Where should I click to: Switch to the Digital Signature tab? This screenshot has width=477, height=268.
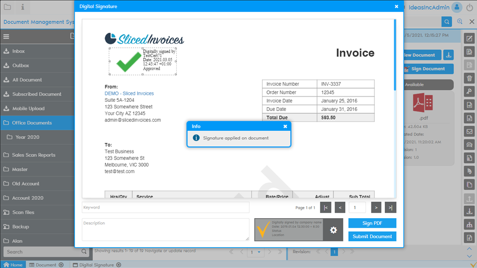click(96, 265)
